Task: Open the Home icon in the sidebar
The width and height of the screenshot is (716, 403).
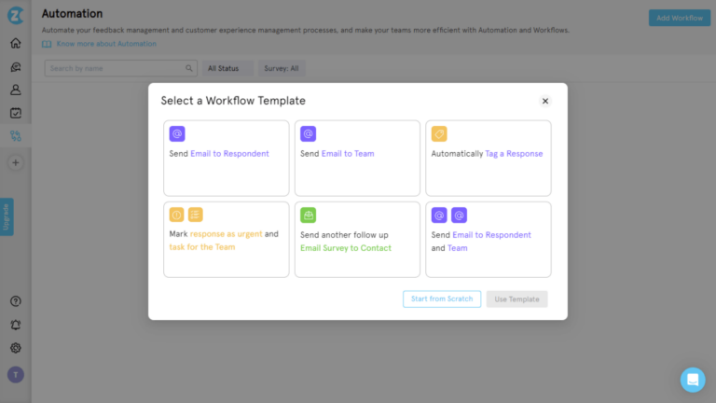Action: click(16, 44)
